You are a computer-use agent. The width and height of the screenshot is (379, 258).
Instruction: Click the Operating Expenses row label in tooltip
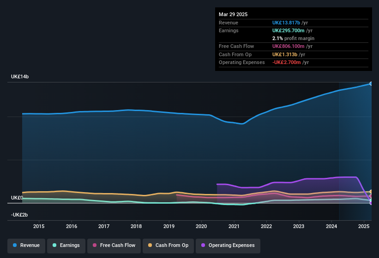tap(242, 63)
